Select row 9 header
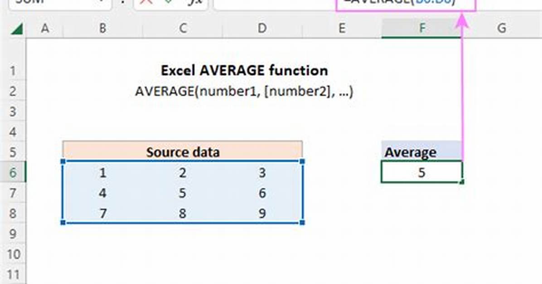542x284 pixels. pyautogui.click(x=13, y=233)
